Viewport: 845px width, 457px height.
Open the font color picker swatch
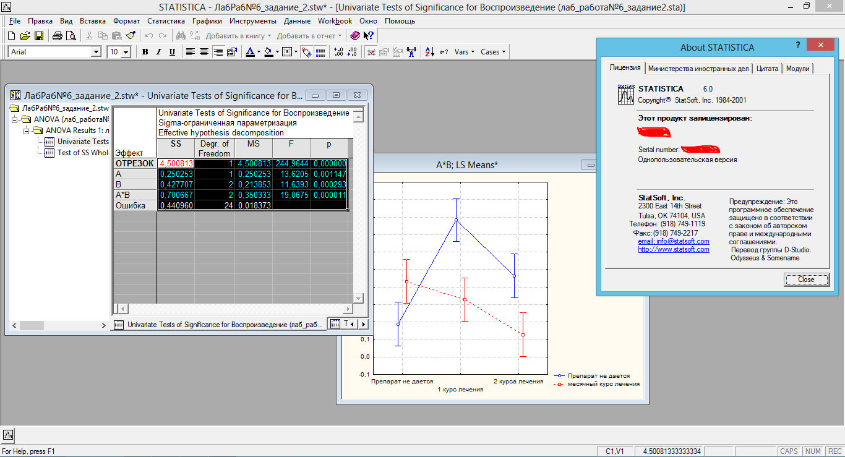pyautogui.click(x=251, y=51)
